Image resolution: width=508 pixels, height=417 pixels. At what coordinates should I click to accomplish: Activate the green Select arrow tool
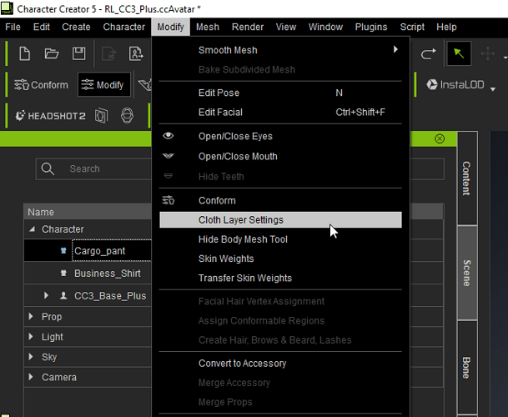459,53
